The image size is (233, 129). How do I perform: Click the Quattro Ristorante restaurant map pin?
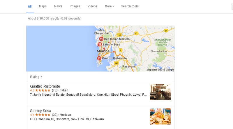point(99,58)
